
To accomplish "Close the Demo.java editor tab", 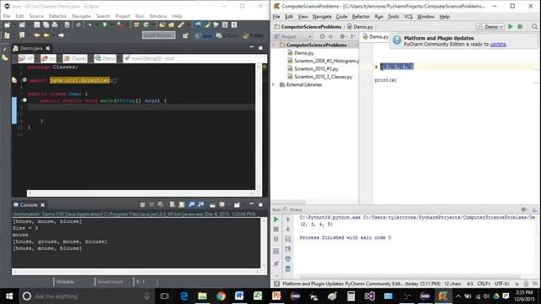I will [x=48, y=48].
